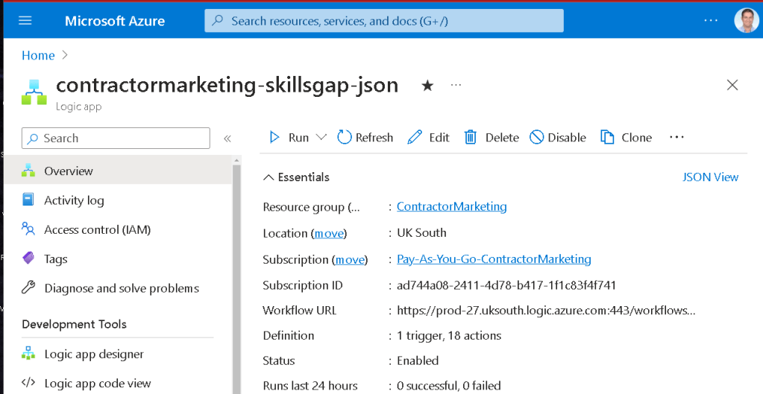Select the Workflow URL value
763x394 pixels.
point(546,311)
